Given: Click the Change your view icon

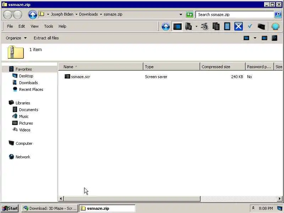Looking at the screenshot, I should pos(246,38).
